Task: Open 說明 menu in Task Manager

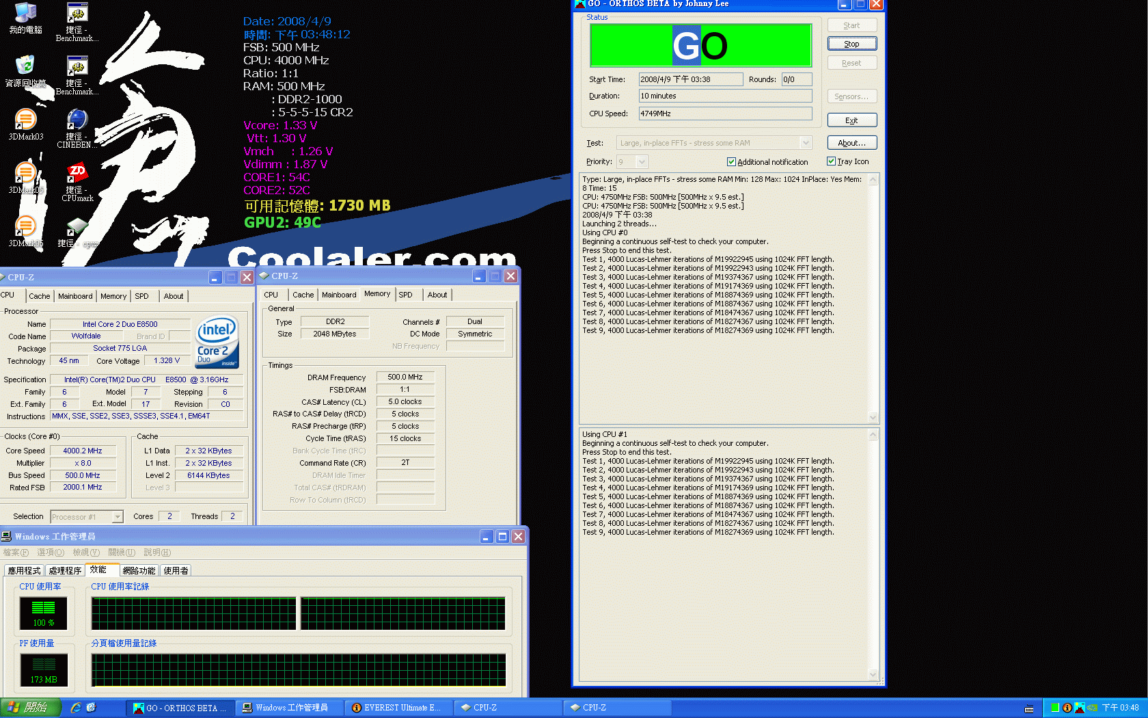Action: (x=157, y=553)
